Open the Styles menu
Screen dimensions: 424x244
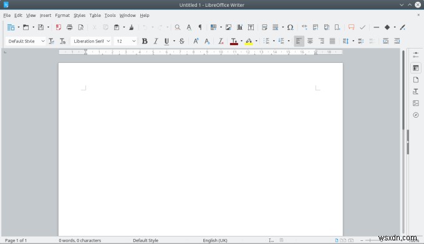[80, 16]
